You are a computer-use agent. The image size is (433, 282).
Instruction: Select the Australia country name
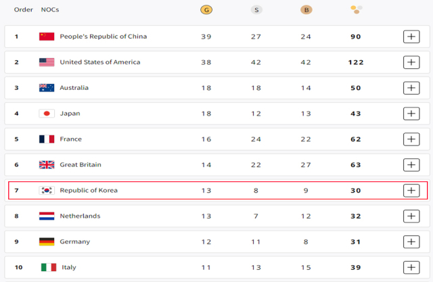click(74, 88)
